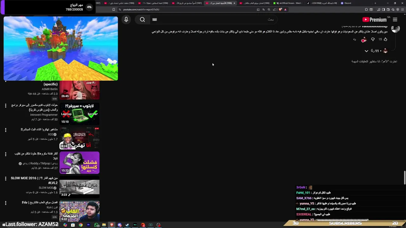Like the comment with 15 likes

click(385, 39)
